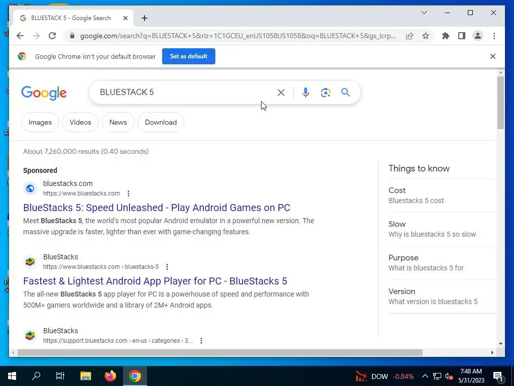The image size is (514, 386).
Task: Click the Set as default button
Action: (189, 56)
